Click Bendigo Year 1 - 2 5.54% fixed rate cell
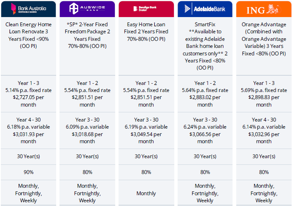 pyautogui.click(x=146, y=94)
